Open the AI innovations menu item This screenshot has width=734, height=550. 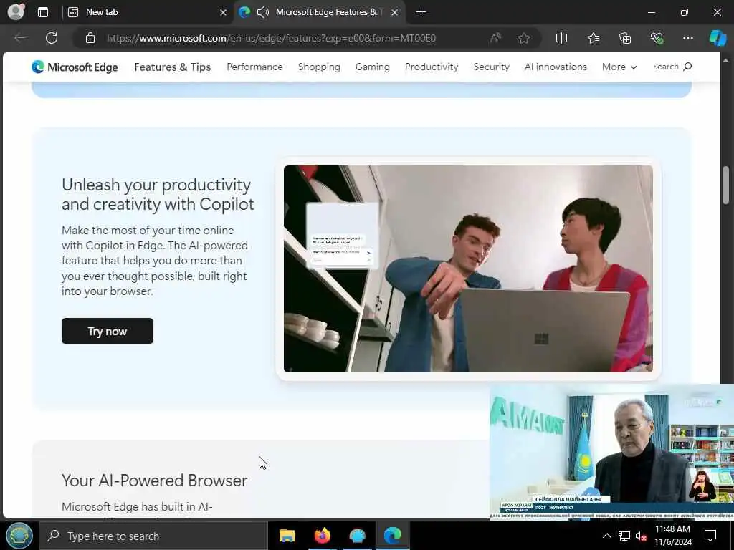(556, 67)
